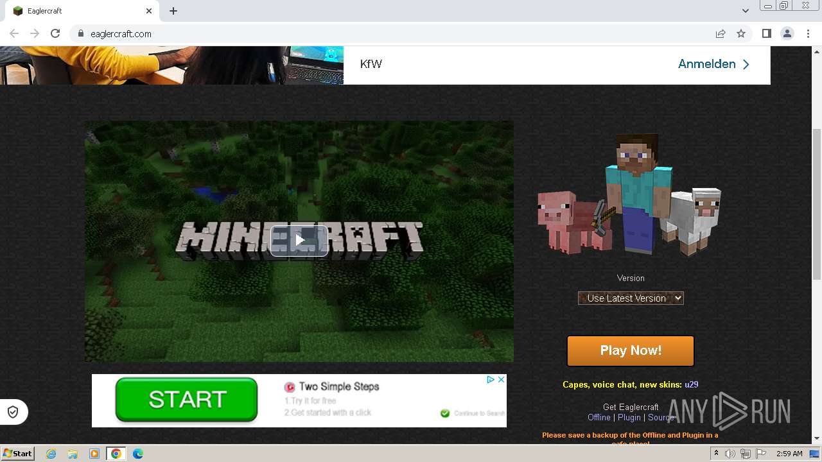Viewport: 822px width, 462px height.
Task: Click the scrollbar down arrow
Action: pos(817,438)
